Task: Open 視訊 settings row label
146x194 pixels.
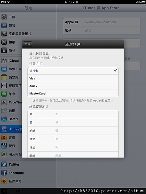Action: 12,146
